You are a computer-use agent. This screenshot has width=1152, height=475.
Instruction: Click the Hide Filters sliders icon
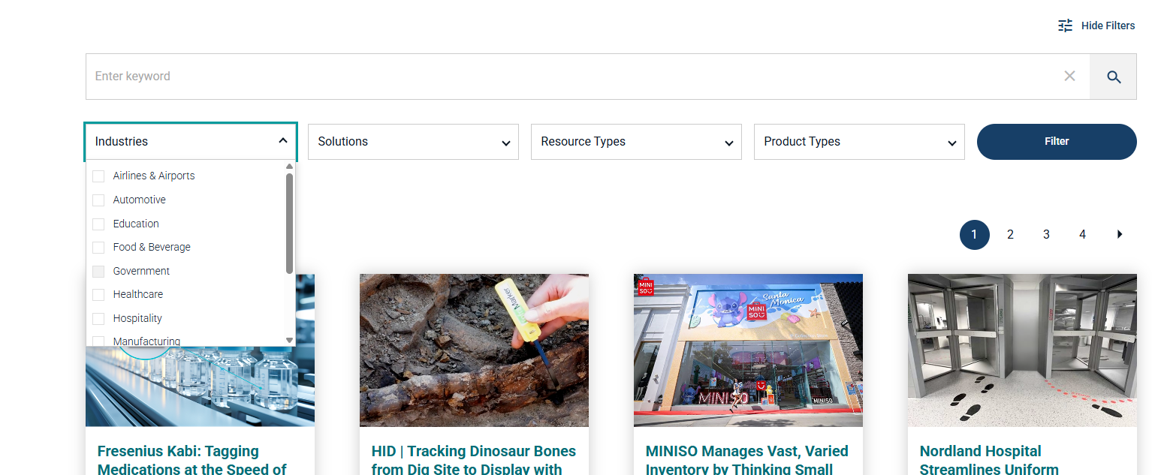[1065, 26]
